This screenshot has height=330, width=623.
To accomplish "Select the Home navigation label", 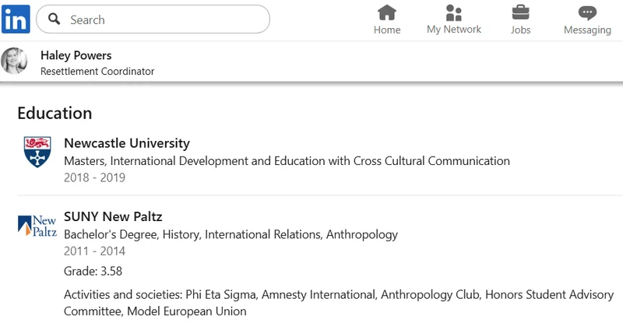I will coord(387,30).
